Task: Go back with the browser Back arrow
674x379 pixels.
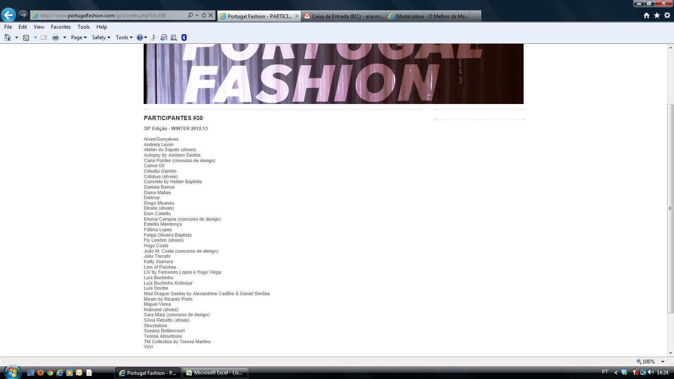Action: coord(8,15)
